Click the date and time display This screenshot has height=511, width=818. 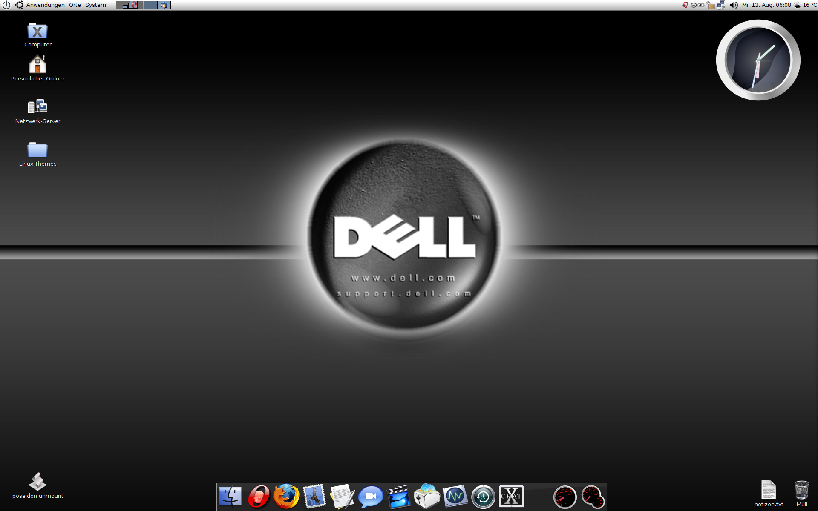(x=766, y=5)
